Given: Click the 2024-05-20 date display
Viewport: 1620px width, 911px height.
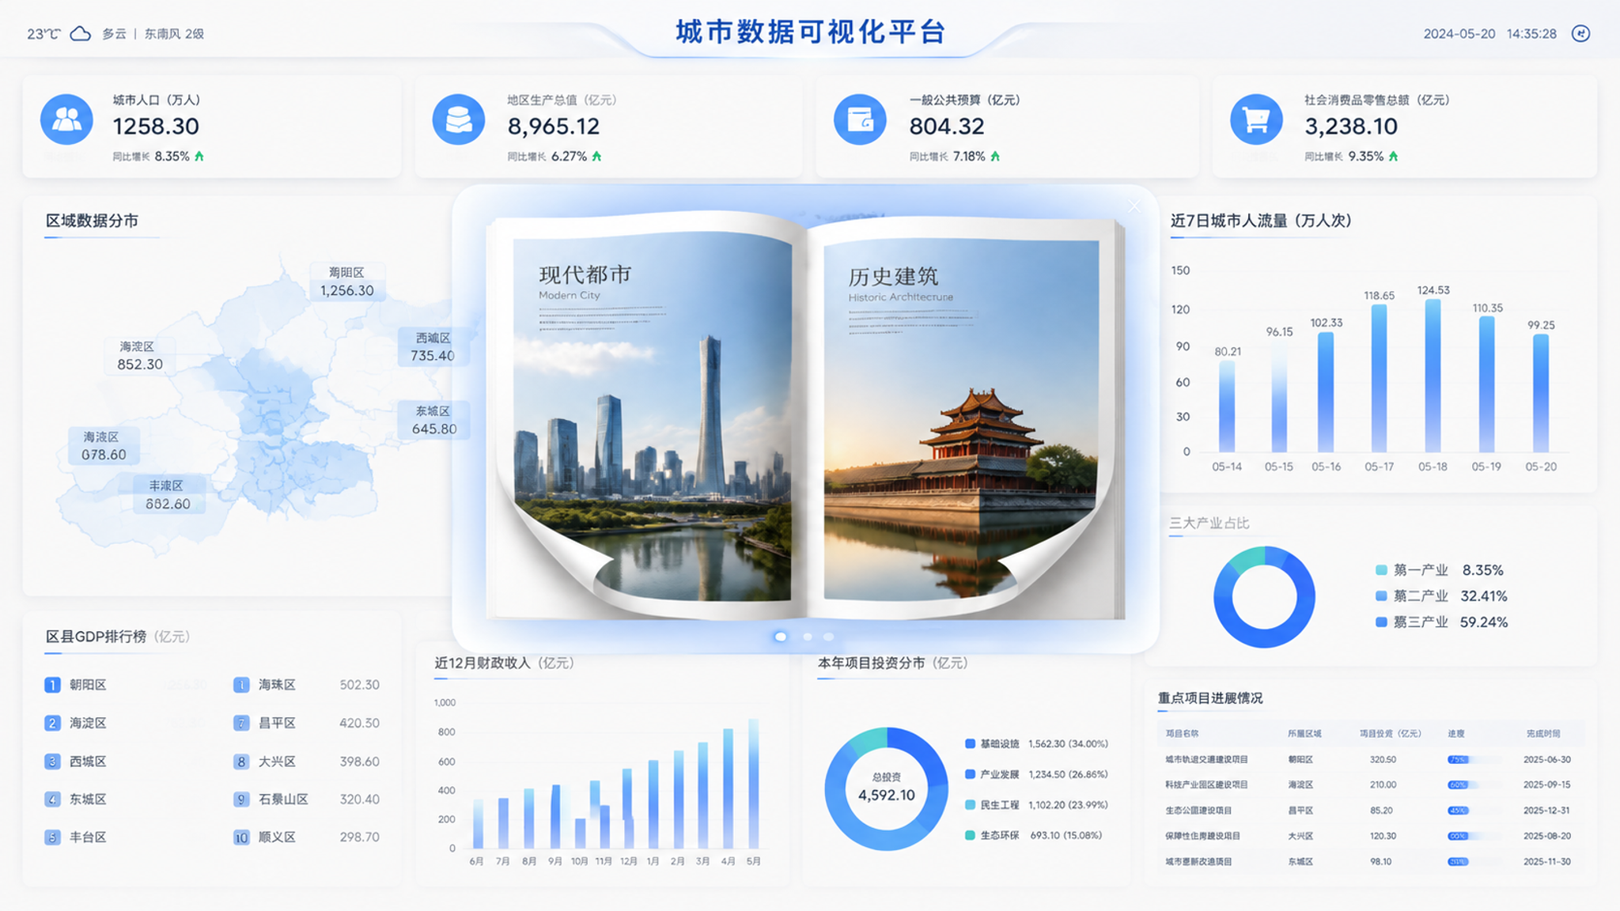Looking at the screenshot, I should point(1459,34).
